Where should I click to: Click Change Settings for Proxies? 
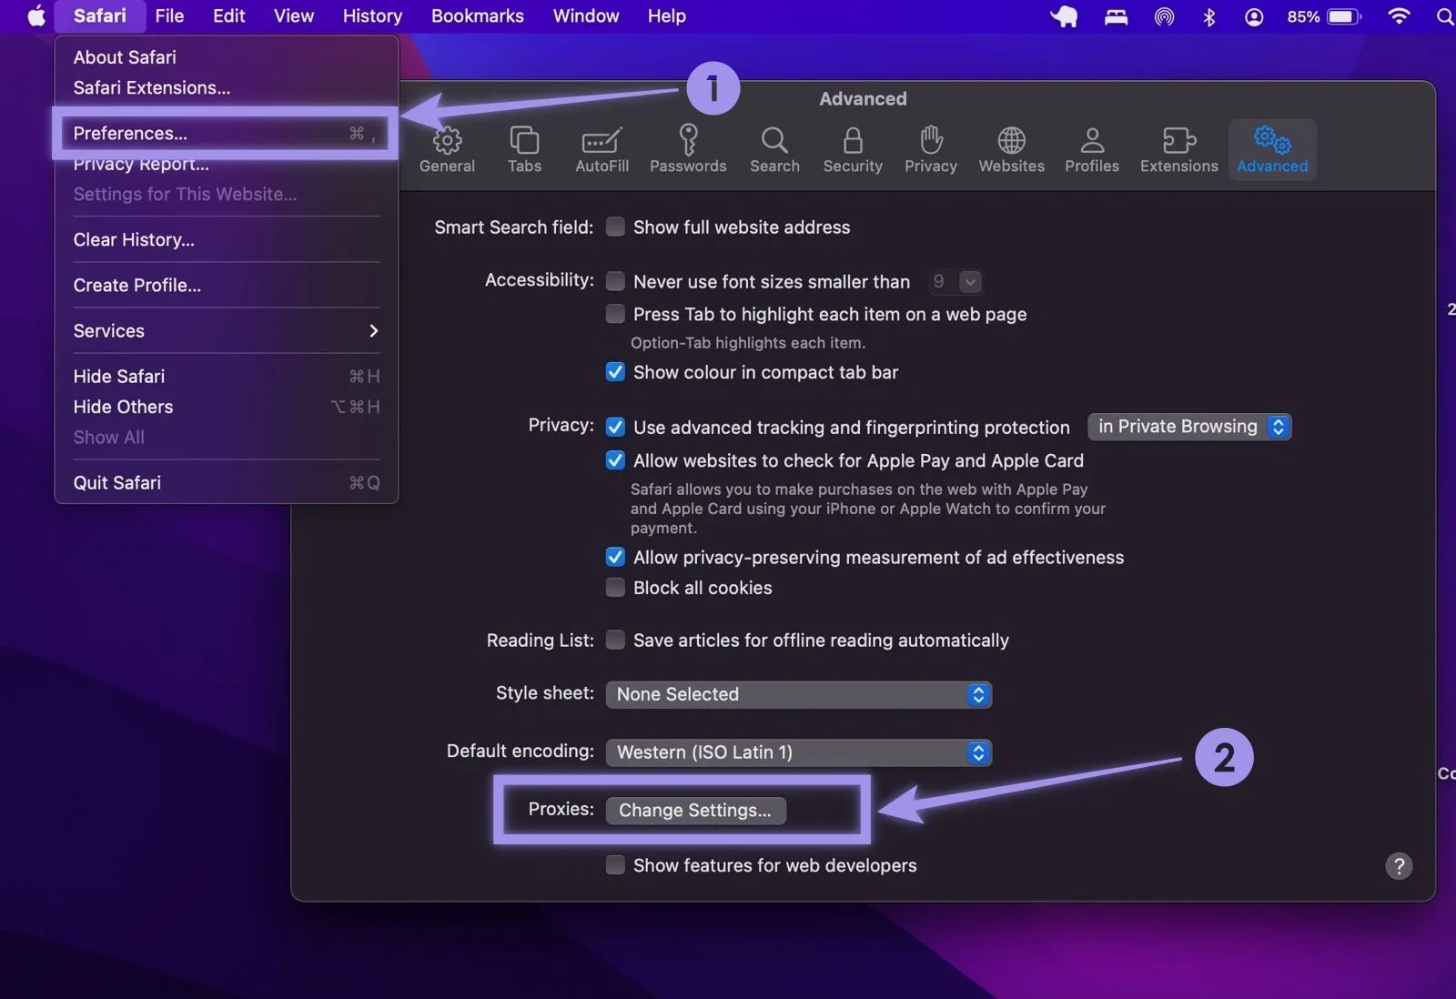(696, 810)
